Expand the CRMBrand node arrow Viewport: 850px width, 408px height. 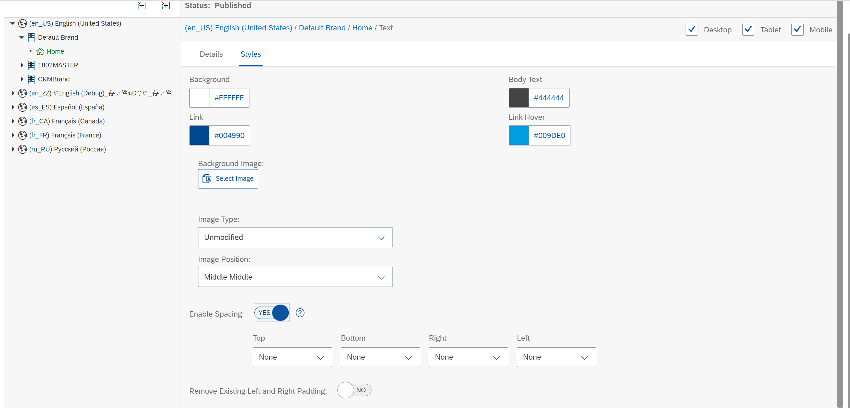click(x=22, y=79)
